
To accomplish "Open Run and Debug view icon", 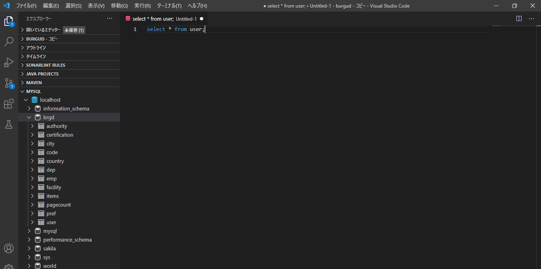I will [x=9, y=62].
